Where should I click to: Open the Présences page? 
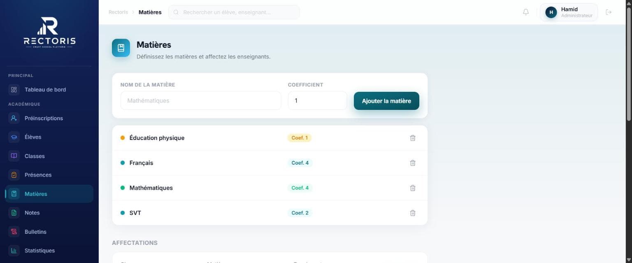click(x=49, y=175)
